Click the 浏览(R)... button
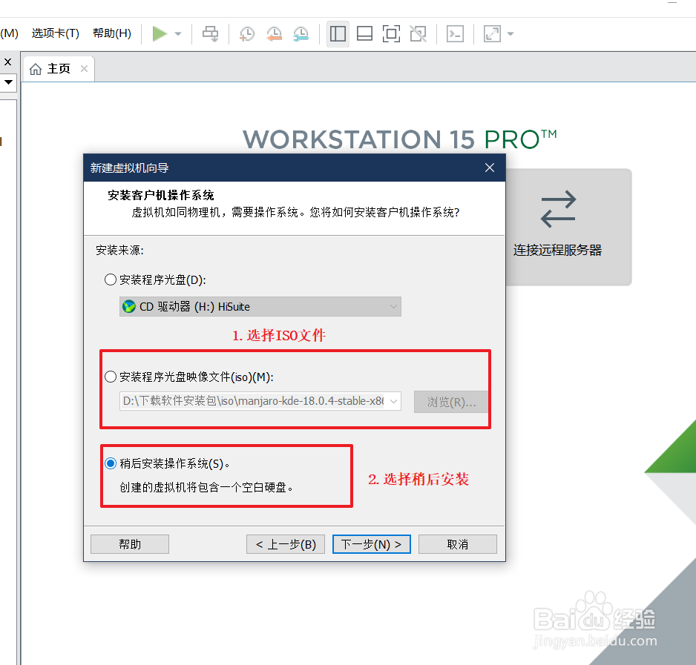This screenshot has height=665, width=696. (451, 402)
